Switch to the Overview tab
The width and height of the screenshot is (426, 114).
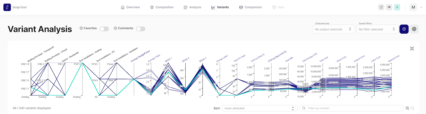click(130, 7)
